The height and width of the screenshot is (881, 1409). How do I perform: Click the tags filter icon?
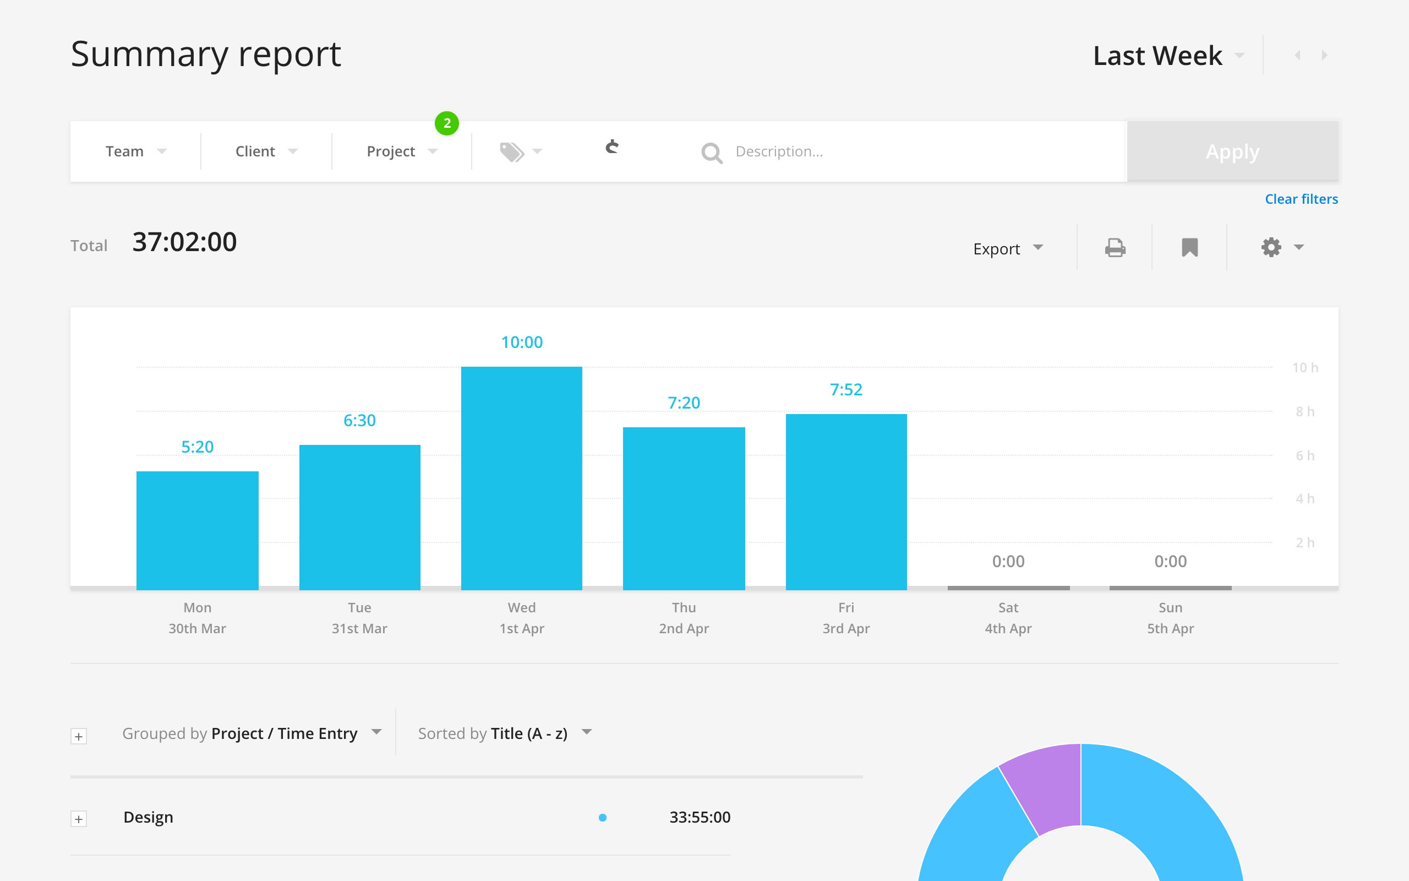pyautogui.click(x=516, y=152)
